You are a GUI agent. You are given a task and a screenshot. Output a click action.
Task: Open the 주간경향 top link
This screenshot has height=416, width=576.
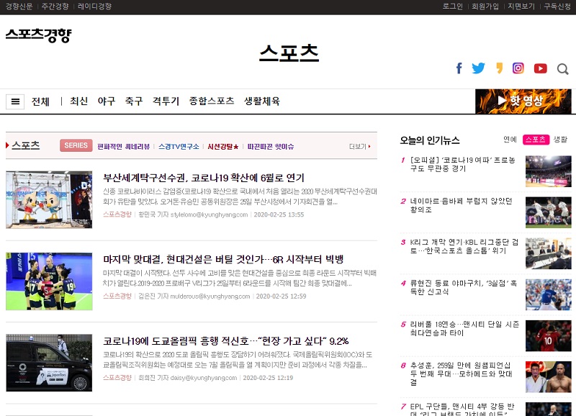point(55,6)
